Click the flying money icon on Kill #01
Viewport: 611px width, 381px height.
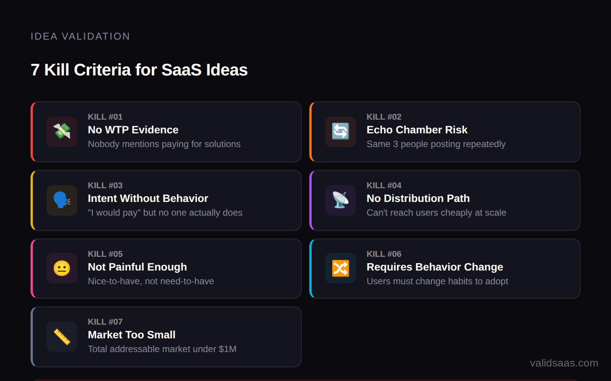[x=61, y=132]
